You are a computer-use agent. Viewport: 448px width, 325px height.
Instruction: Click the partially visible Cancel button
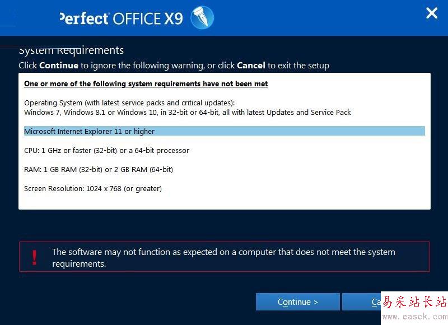pyautogui.click(x=361, y=302)
